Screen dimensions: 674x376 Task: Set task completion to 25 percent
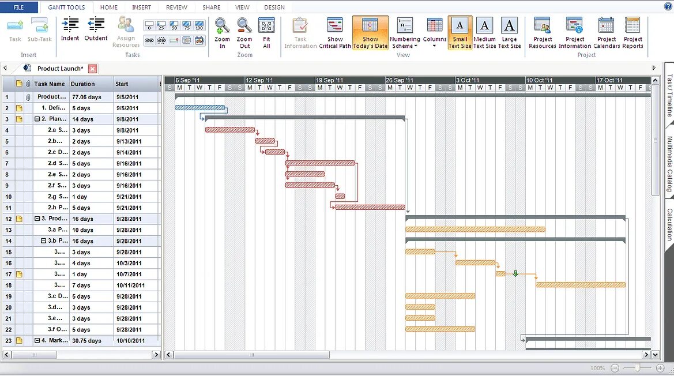[161, 25]
